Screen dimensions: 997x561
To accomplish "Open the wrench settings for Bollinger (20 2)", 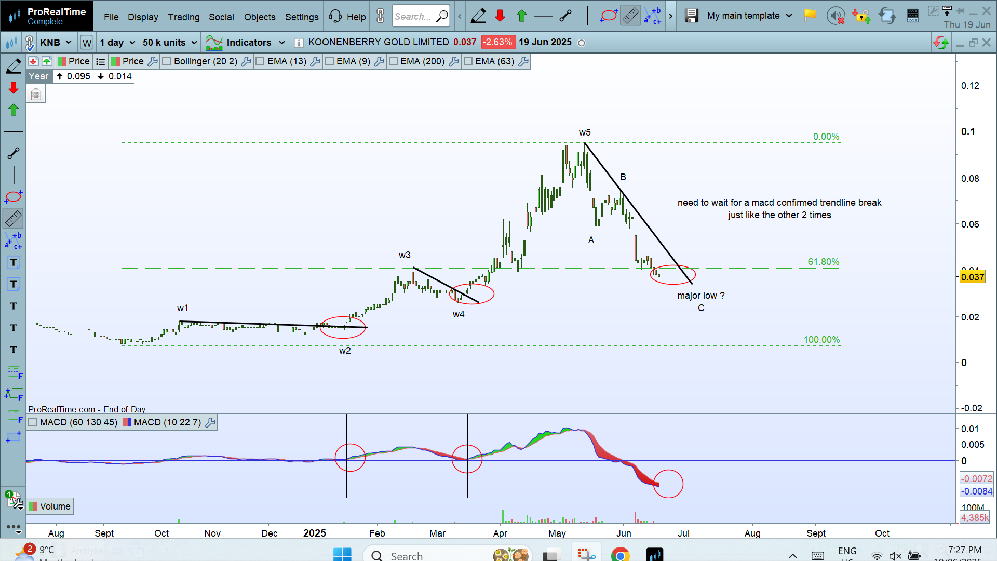I will pos(246,61).
